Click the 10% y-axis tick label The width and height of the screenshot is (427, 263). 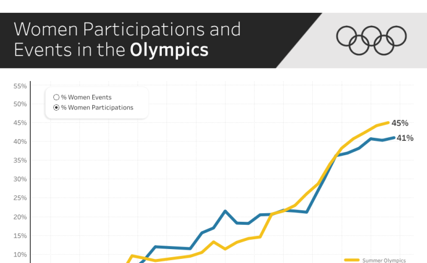point(20,254)
